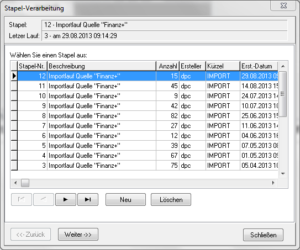This screenshot has height=250, width=300.
Task: Click horizontal scroll right arrow
Action: tap(273, 183)
